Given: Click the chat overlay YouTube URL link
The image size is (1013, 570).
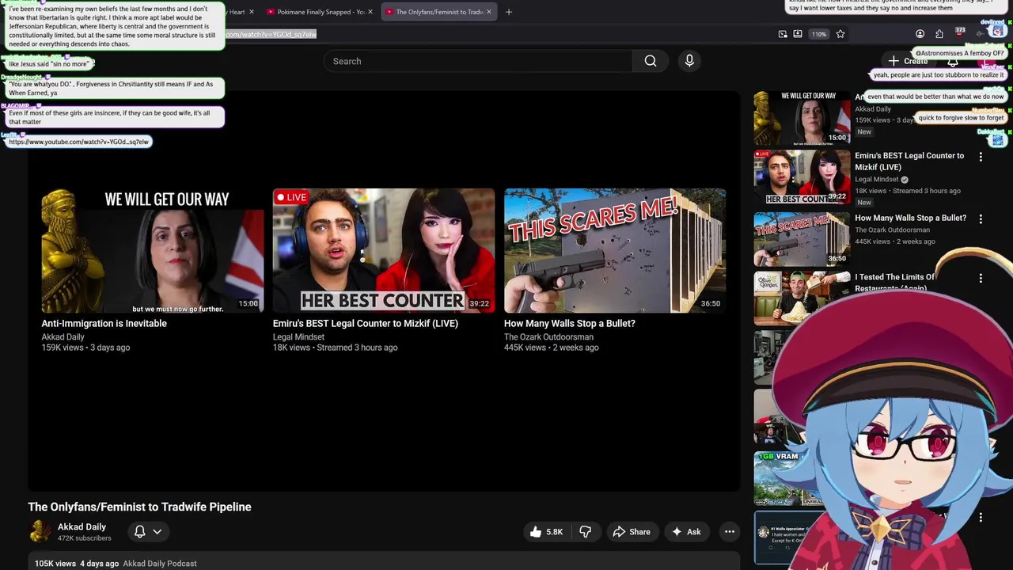Looking at the screenshot, I should (x=78, y=142).
